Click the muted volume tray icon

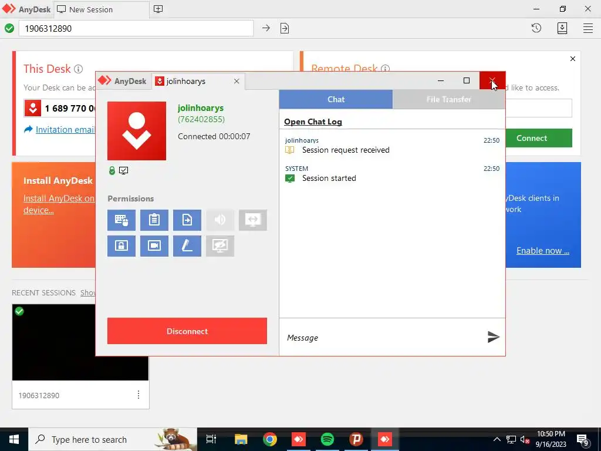coord(525,439)
